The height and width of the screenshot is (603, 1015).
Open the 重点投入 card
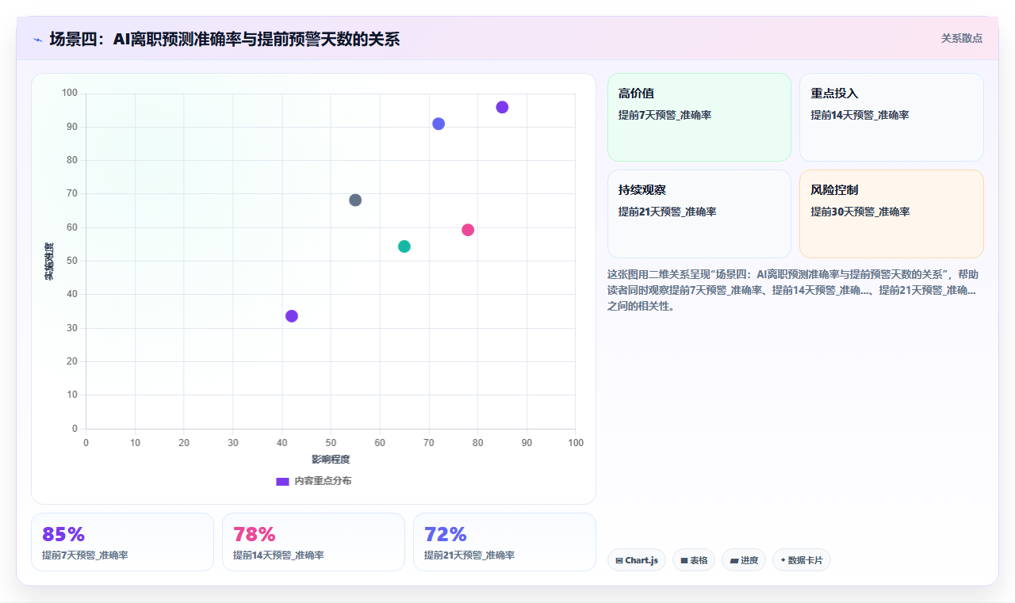(x=891, y=117)
